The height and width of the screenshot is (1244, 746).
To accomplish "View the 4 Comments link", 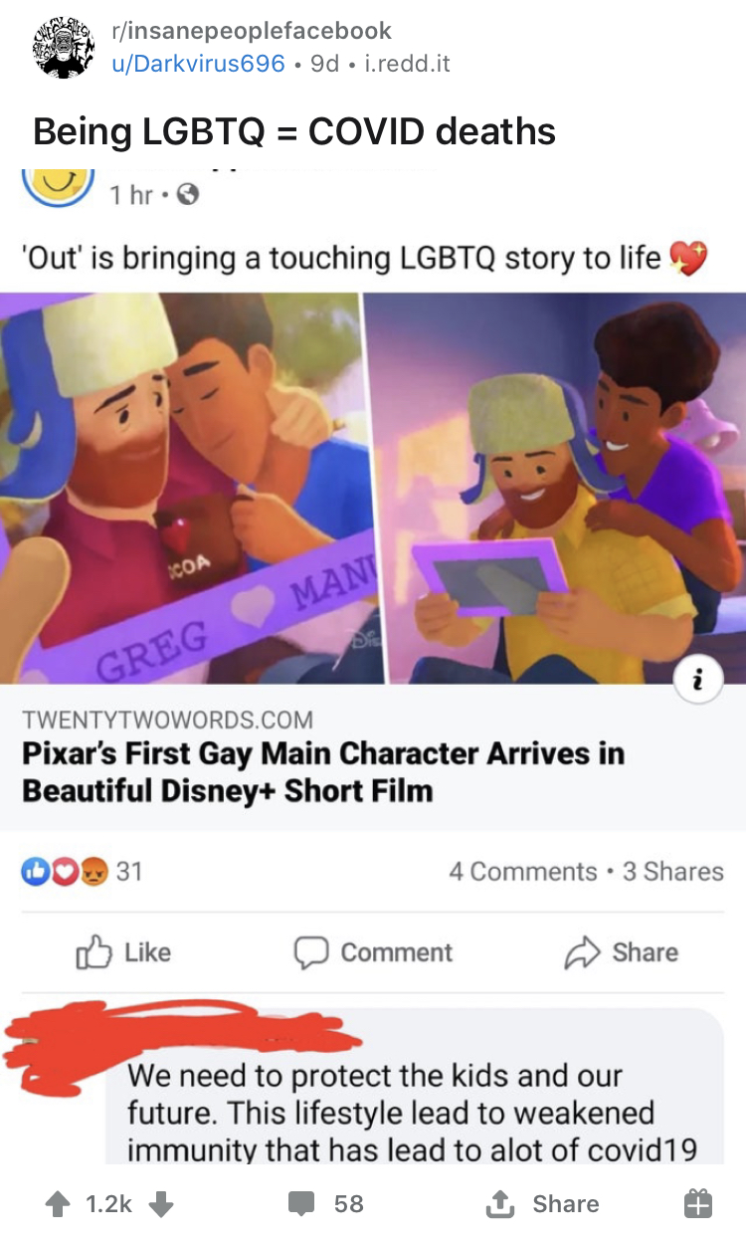I will pyautogui.click(x=522, y=871).
